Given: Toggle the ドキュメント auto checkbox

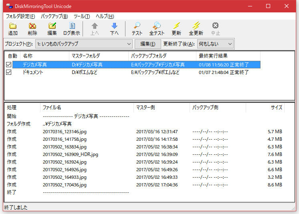Looking at the screenshot, I should point(9,72).
